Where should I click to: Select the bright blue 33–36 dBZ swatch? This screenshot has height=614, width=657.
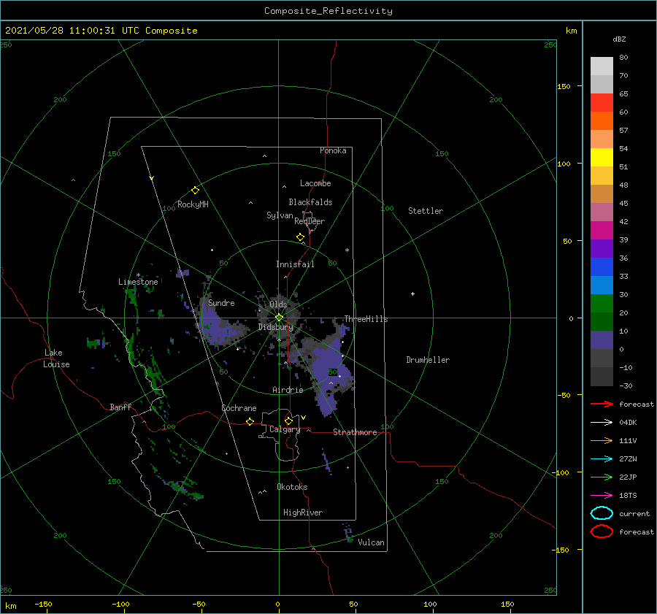coord(602,267)
